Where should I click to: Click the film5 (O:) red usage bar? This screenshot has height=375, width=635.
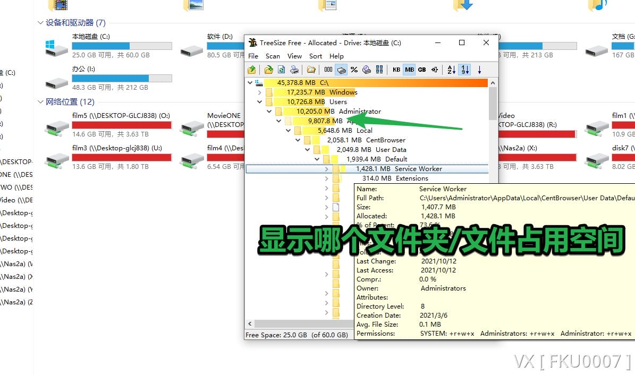(x=122, y=125)
